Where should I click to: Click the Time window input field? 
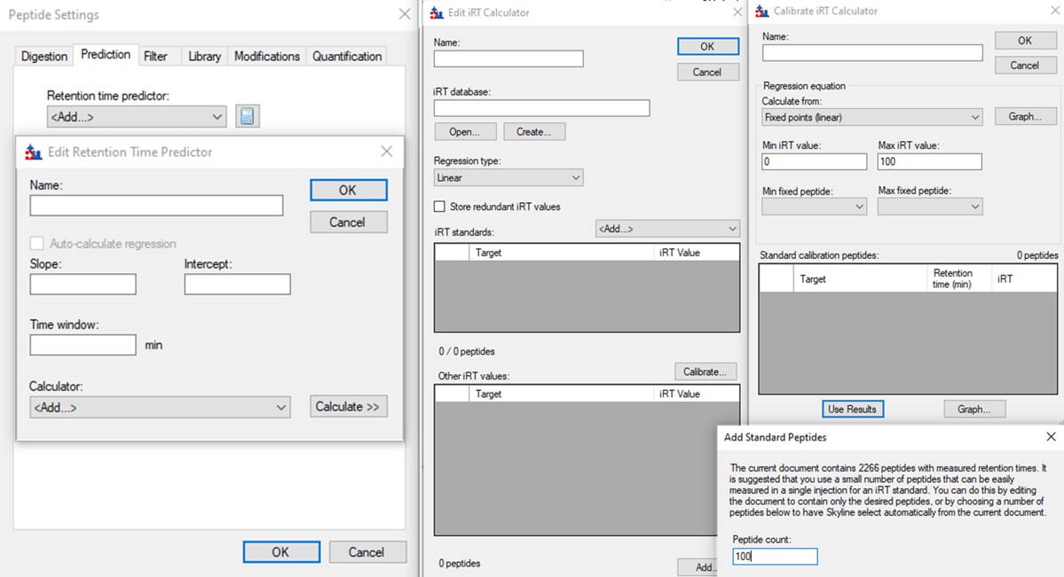[83, 345]
